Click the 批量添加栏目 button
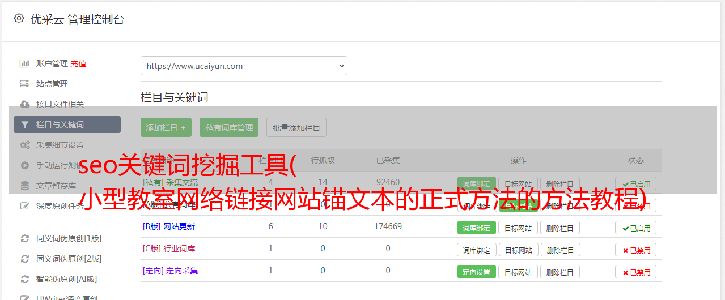Screen dimensions: 725x300 (296, 127)
